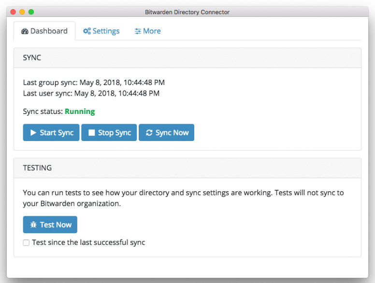
Task: Maximize the window with the green button
Action: [31, 12]
